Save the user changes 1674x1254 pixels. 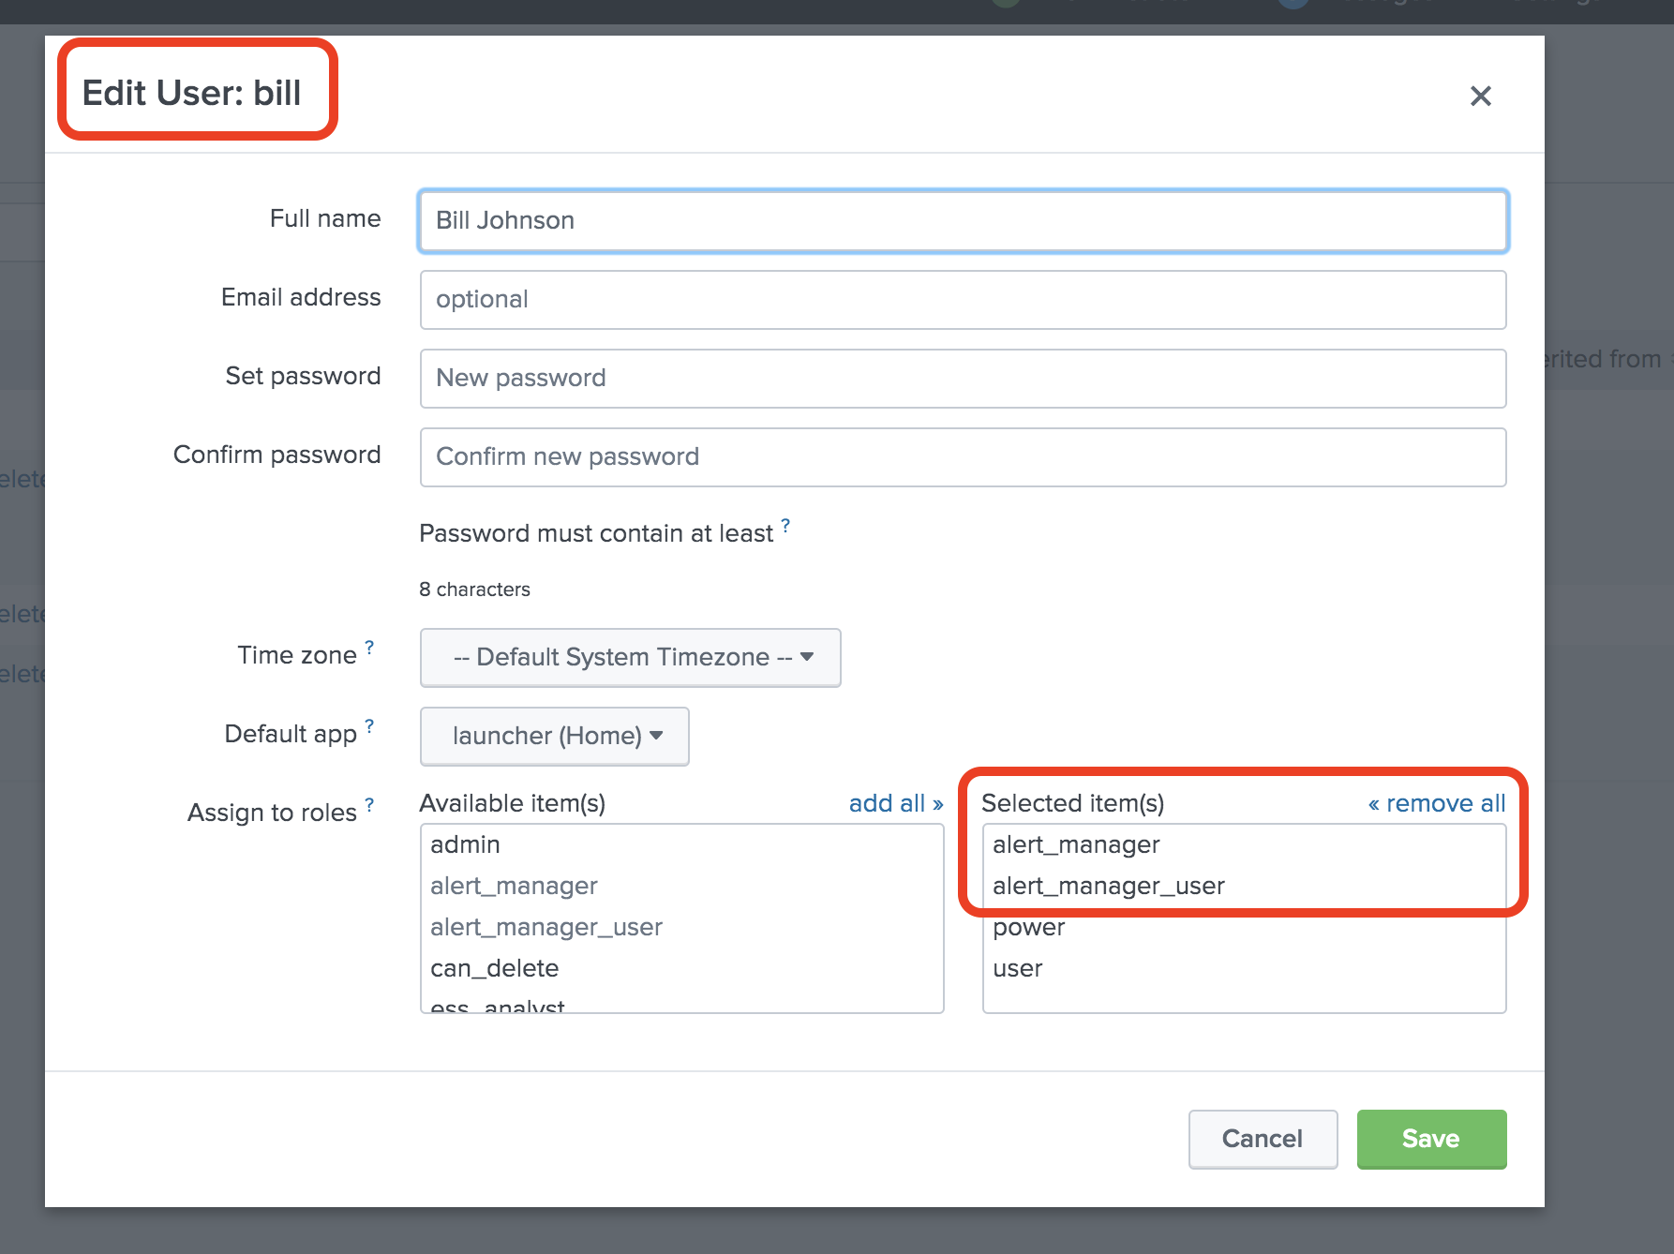pyautogui.click(x=1431, y=1139)
